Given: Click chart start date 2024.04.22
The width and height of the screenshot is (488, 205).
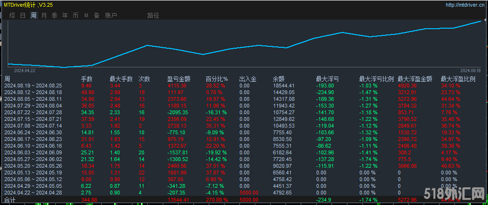Looking at the screenshot, I should point(24,71).
